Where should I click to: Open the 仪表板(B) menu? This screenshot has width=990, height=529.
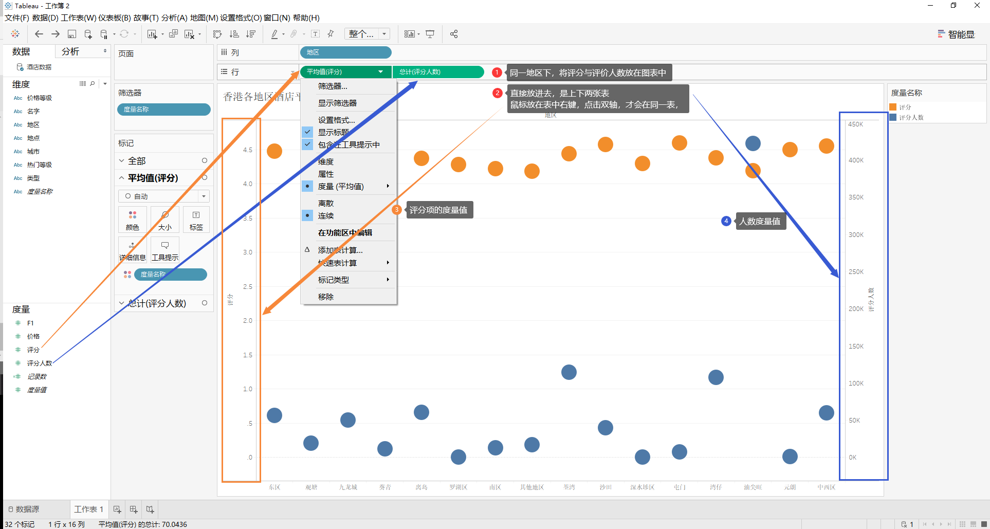[114, 18]
